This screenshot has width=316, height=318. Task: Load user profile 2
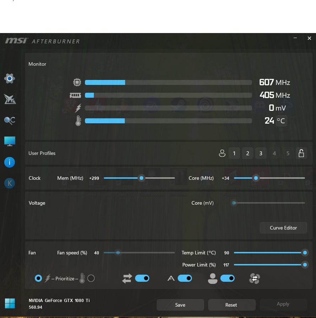(248, 153)
